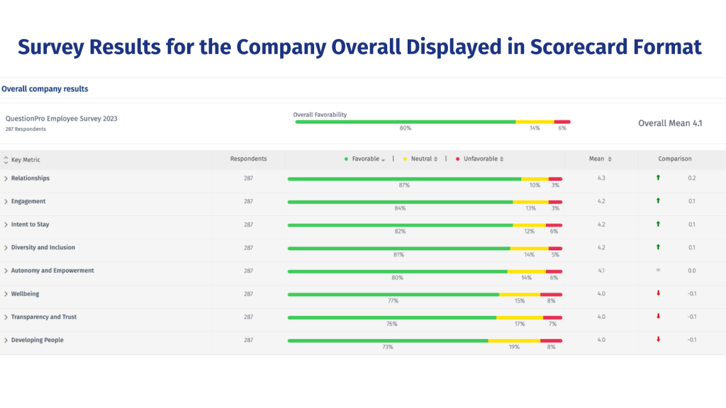Image resolution: width=726 pixels, height=408 pixels.
Task: Click the Comparison column header
Action: point(675,159)
